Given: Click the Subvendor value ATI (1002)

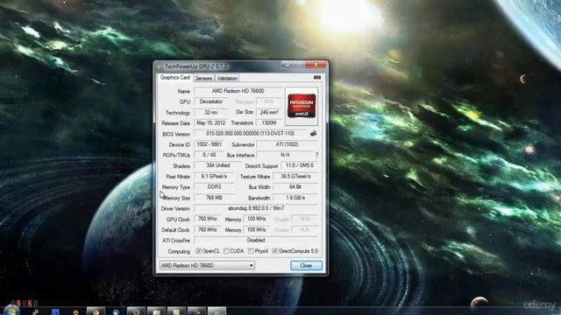Looking at the screenshot, I should click(287, 144).
